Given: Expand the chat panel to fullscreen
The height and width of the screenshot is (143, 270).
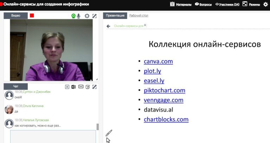Looking at the screenshot, I should point(94,87).
